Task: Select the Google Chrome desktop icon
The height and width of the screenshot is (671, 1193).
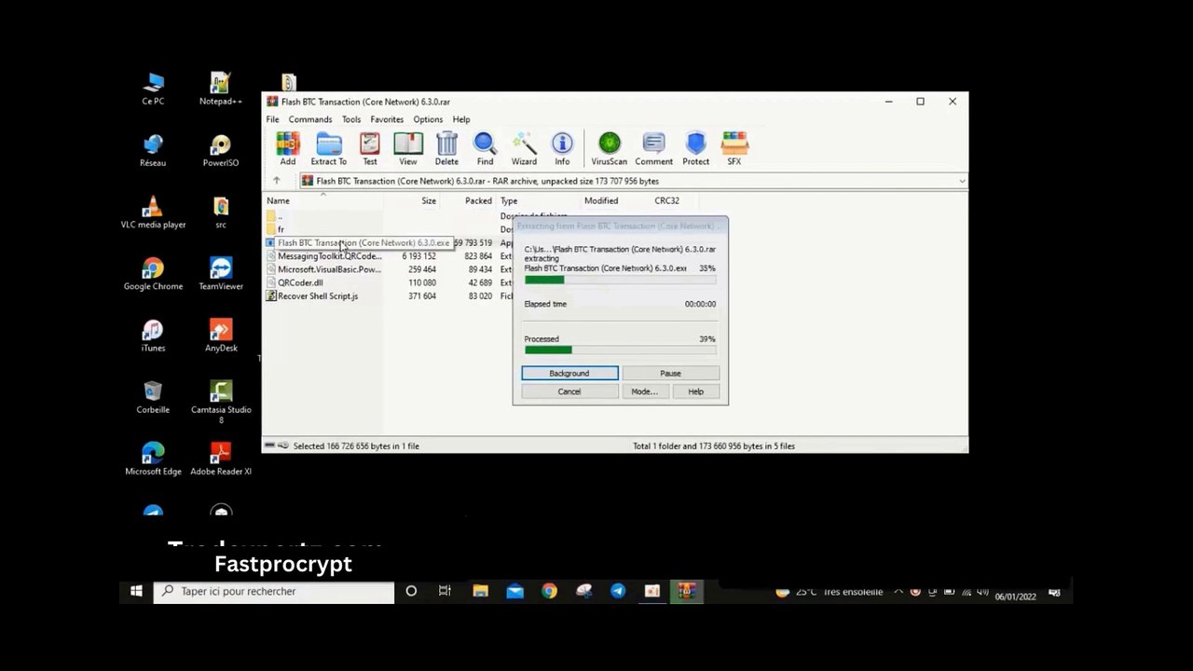Action: click(x=153, y=274)
